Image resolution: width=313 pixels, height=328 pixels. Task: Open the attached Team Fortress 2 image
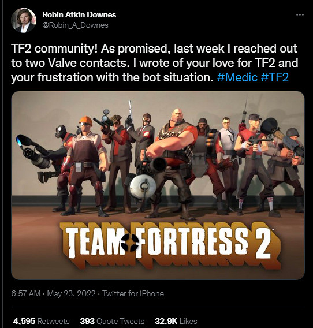[158, 185]
